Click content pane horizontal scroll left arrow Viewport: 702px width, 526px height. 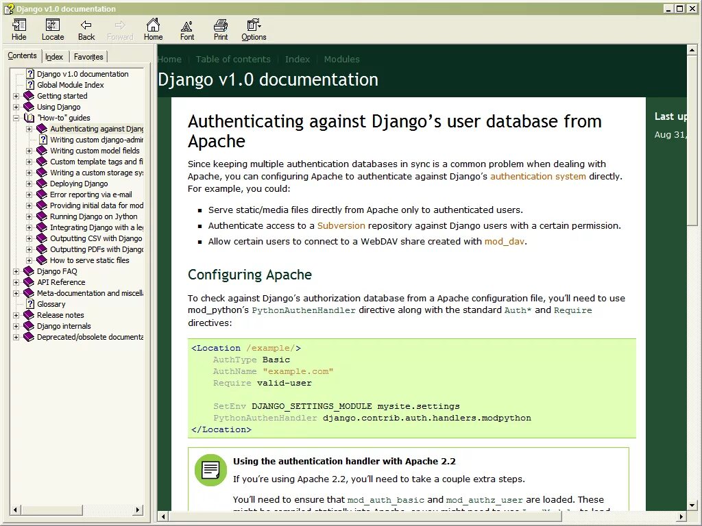click(163, 516)
